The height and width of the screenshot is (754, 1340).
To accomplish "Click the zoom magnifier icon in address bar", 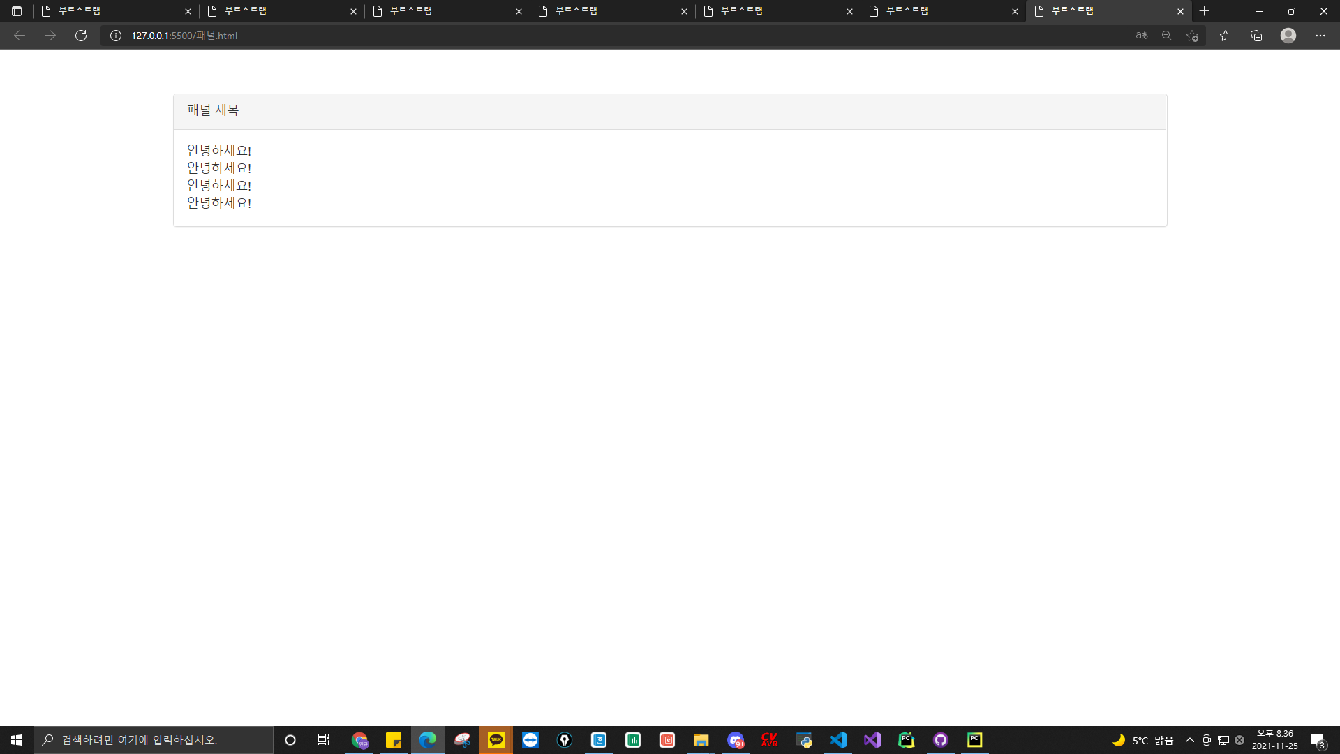I will [1166, 36].
